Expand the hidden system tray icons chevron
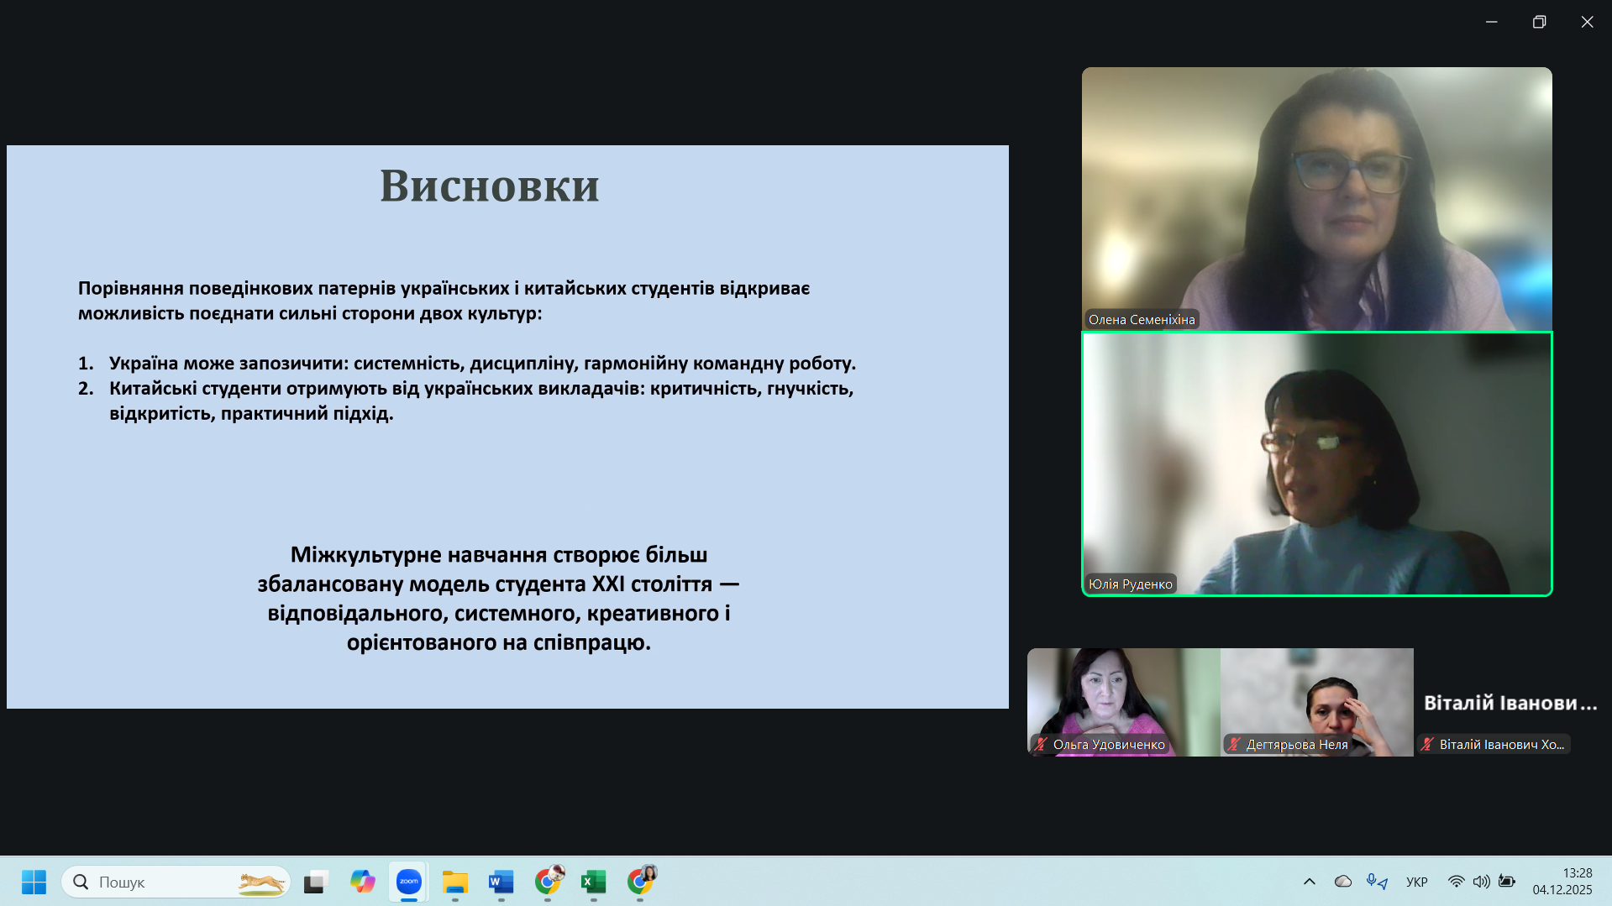 [x=1309, y=882]
